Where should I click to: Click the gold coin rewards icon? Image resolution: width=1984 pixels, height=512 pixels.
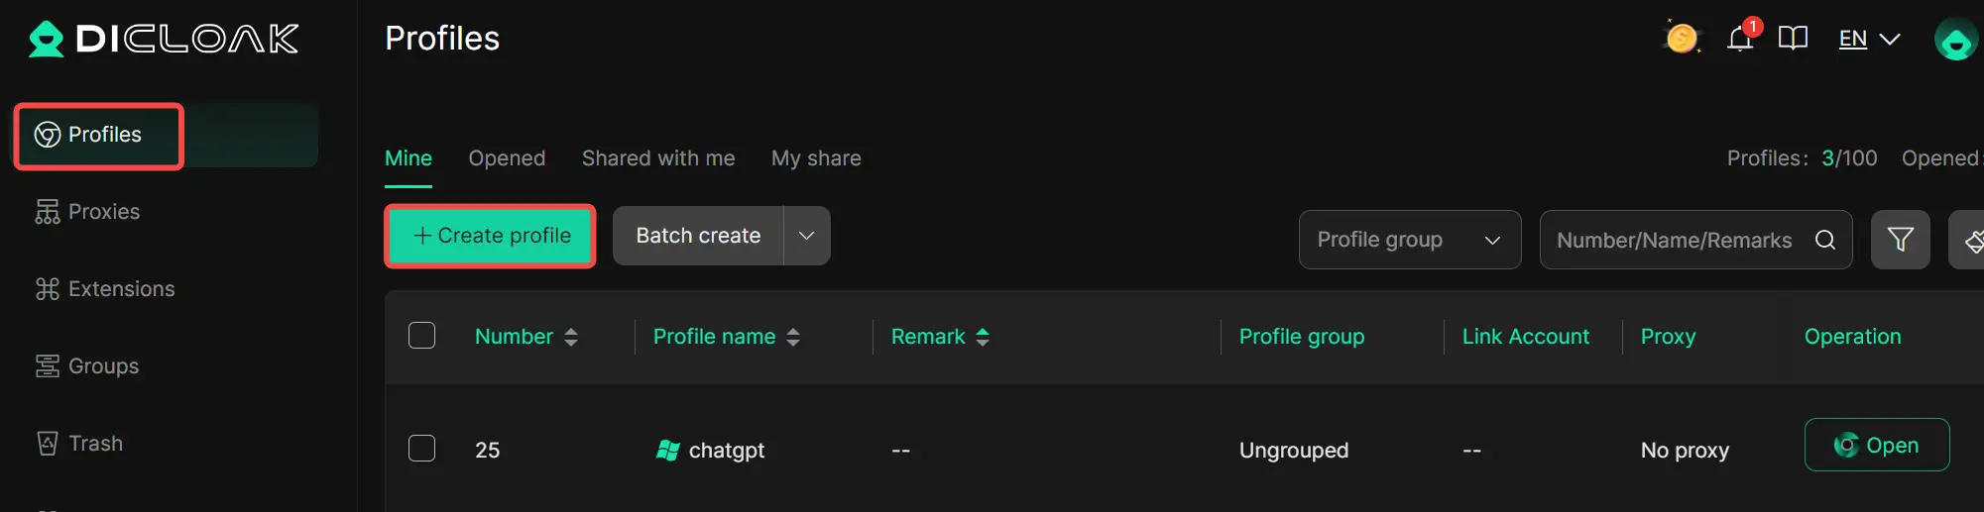1681,39
